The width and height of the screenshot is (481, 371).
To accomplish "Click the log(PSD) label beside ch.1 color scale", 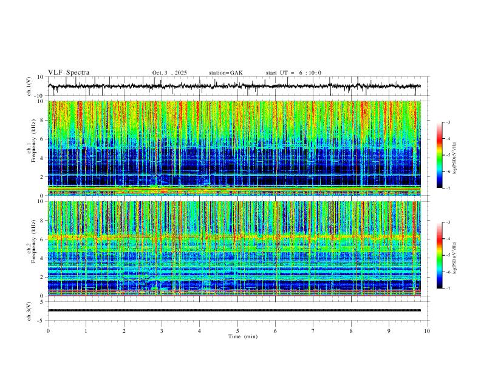I will tap(454, 158).
